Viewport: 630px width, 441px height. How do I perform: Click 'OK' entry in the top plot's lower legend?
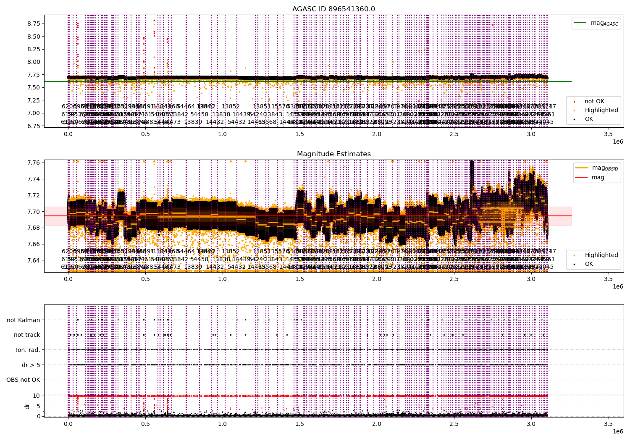click(589, 119)
